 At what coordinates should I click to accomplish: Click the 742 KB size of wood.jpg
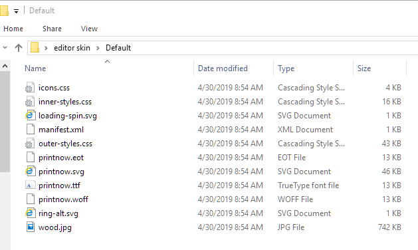pos(389,227)
